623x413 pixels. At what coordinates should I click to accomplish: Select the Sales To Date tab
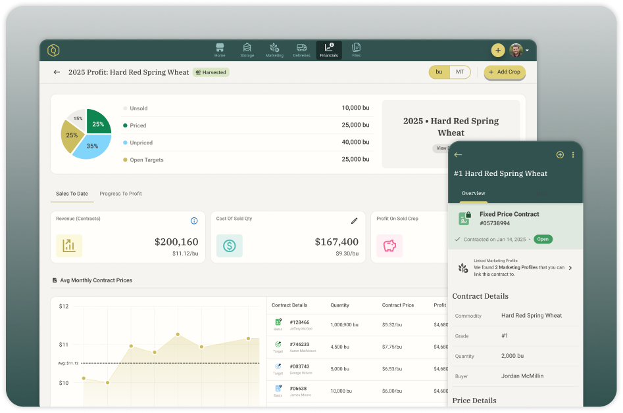coord(72,194)
